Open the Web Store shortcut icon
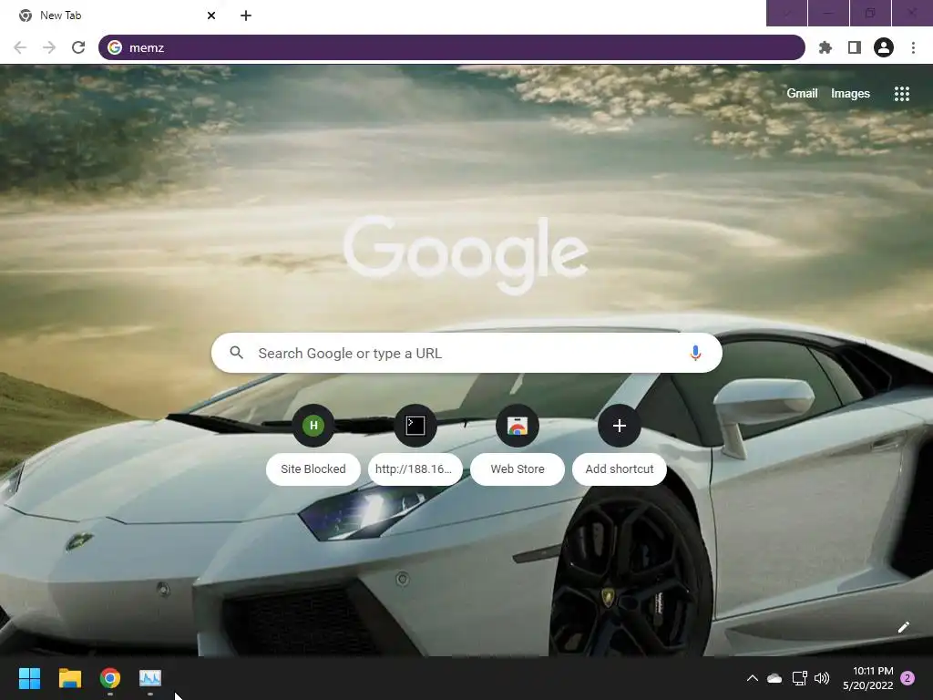The height and width of the screenshot is (700, 933). [x=518, y=426]
